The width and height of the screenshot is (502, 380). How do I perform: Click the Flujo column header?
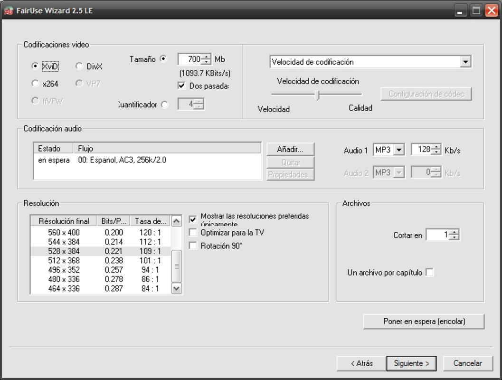tap(167, 149)
